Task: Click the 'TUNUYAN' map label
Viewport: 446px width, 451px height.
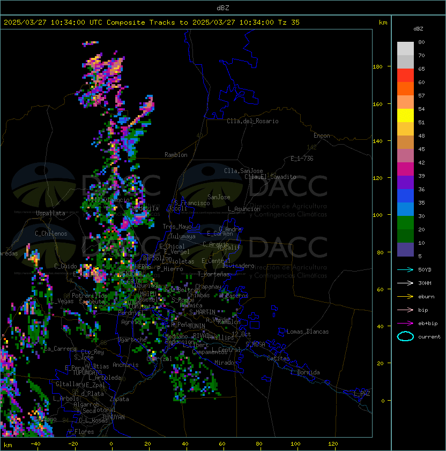Action: (x=114, y=417)
